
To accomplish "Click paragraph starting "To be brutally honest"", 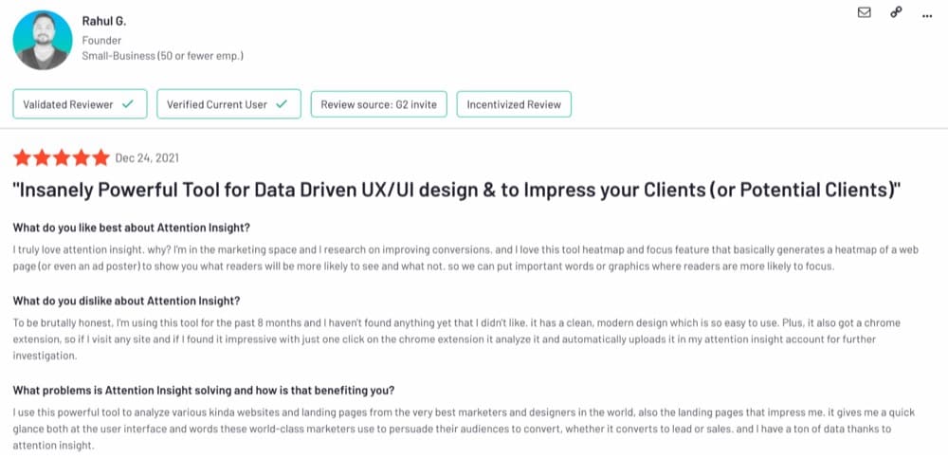I will [x=457, y=339].
